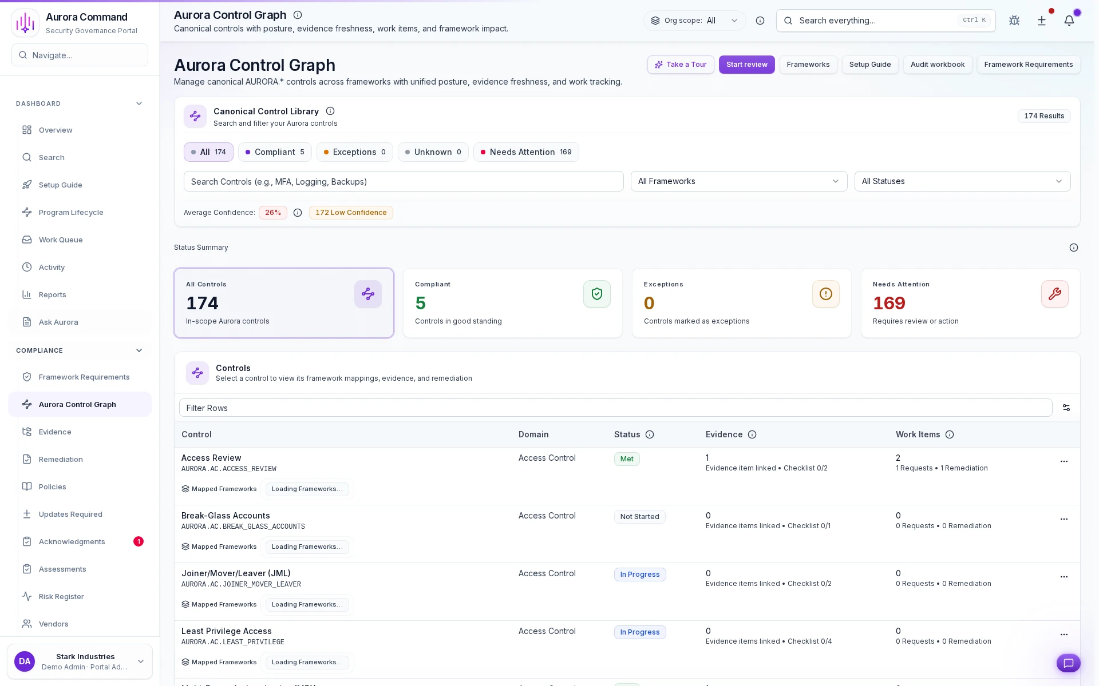Toggle the Compliant filter chip
Viewport: 1099px width, 686px height.
(275, 152)
